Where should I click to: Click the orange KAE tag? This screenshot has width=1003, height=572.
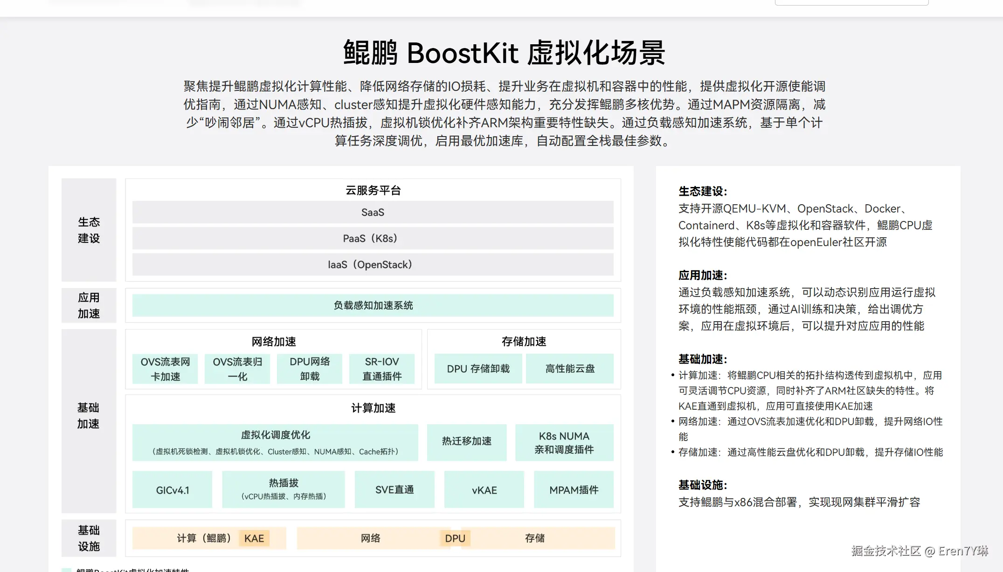[254, 538]
